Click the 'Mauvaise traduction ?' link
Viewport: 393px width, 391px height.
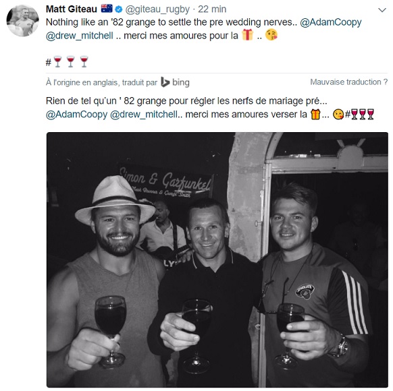click(x=349, y=82)
